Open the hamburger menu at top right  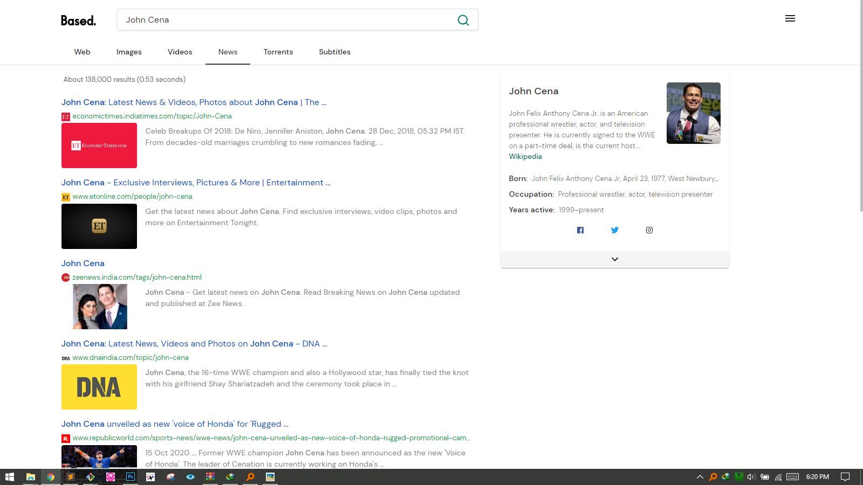[x=790, y=19]
